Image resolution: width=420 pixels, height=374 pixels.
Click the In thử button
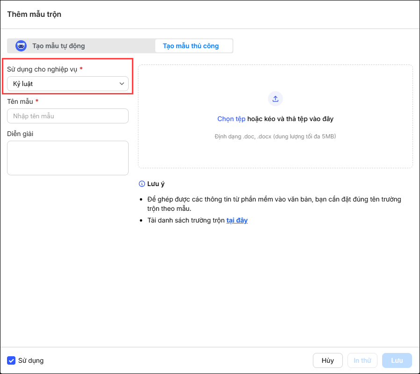coord(362,360)
